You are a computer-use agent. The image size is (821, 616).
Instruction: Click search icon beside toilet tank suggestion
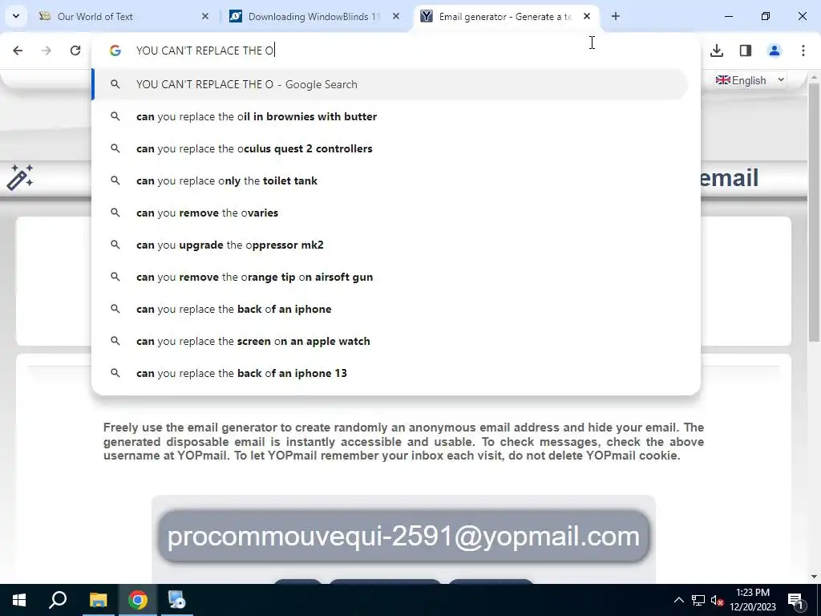[x=115, y=180]
